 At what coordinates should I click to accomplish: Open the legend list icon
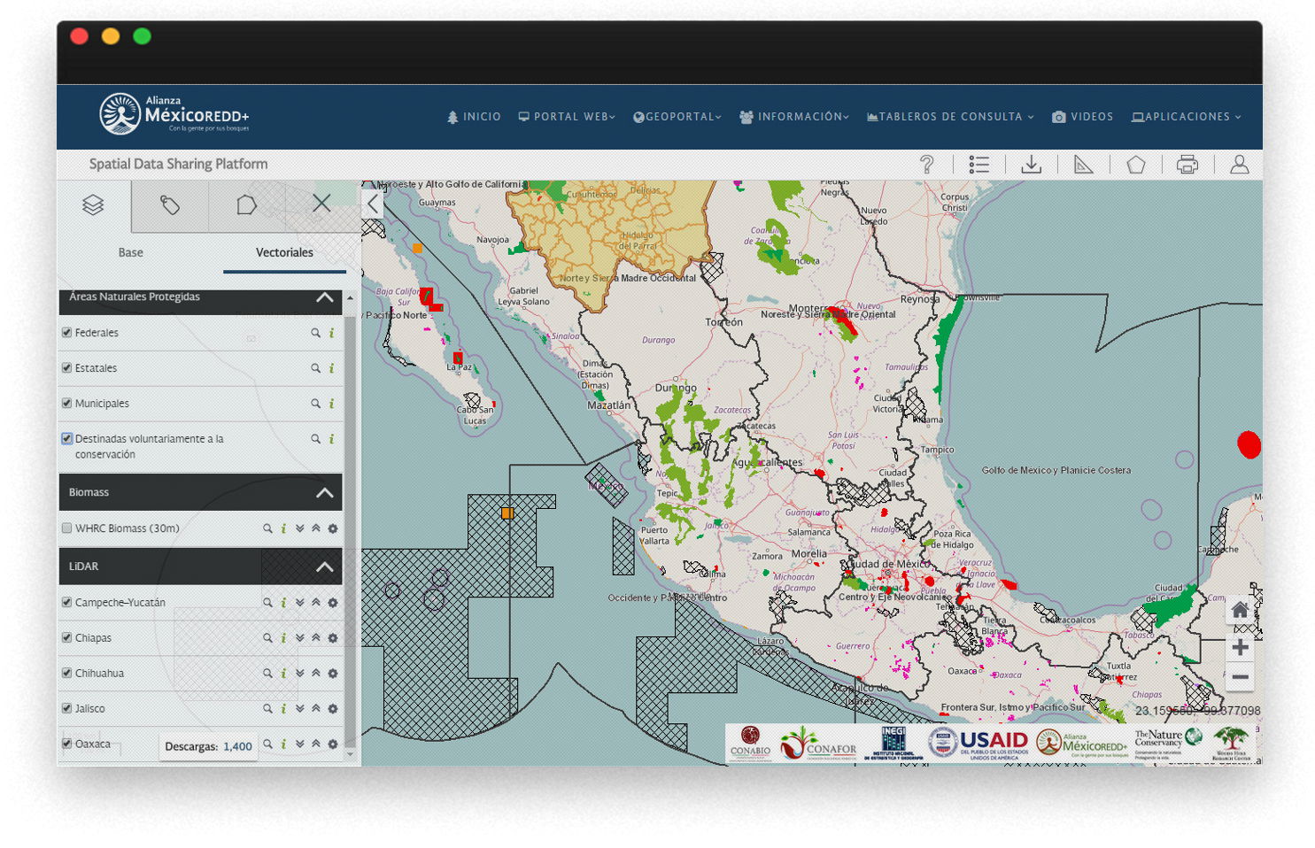tap(979, 165)
